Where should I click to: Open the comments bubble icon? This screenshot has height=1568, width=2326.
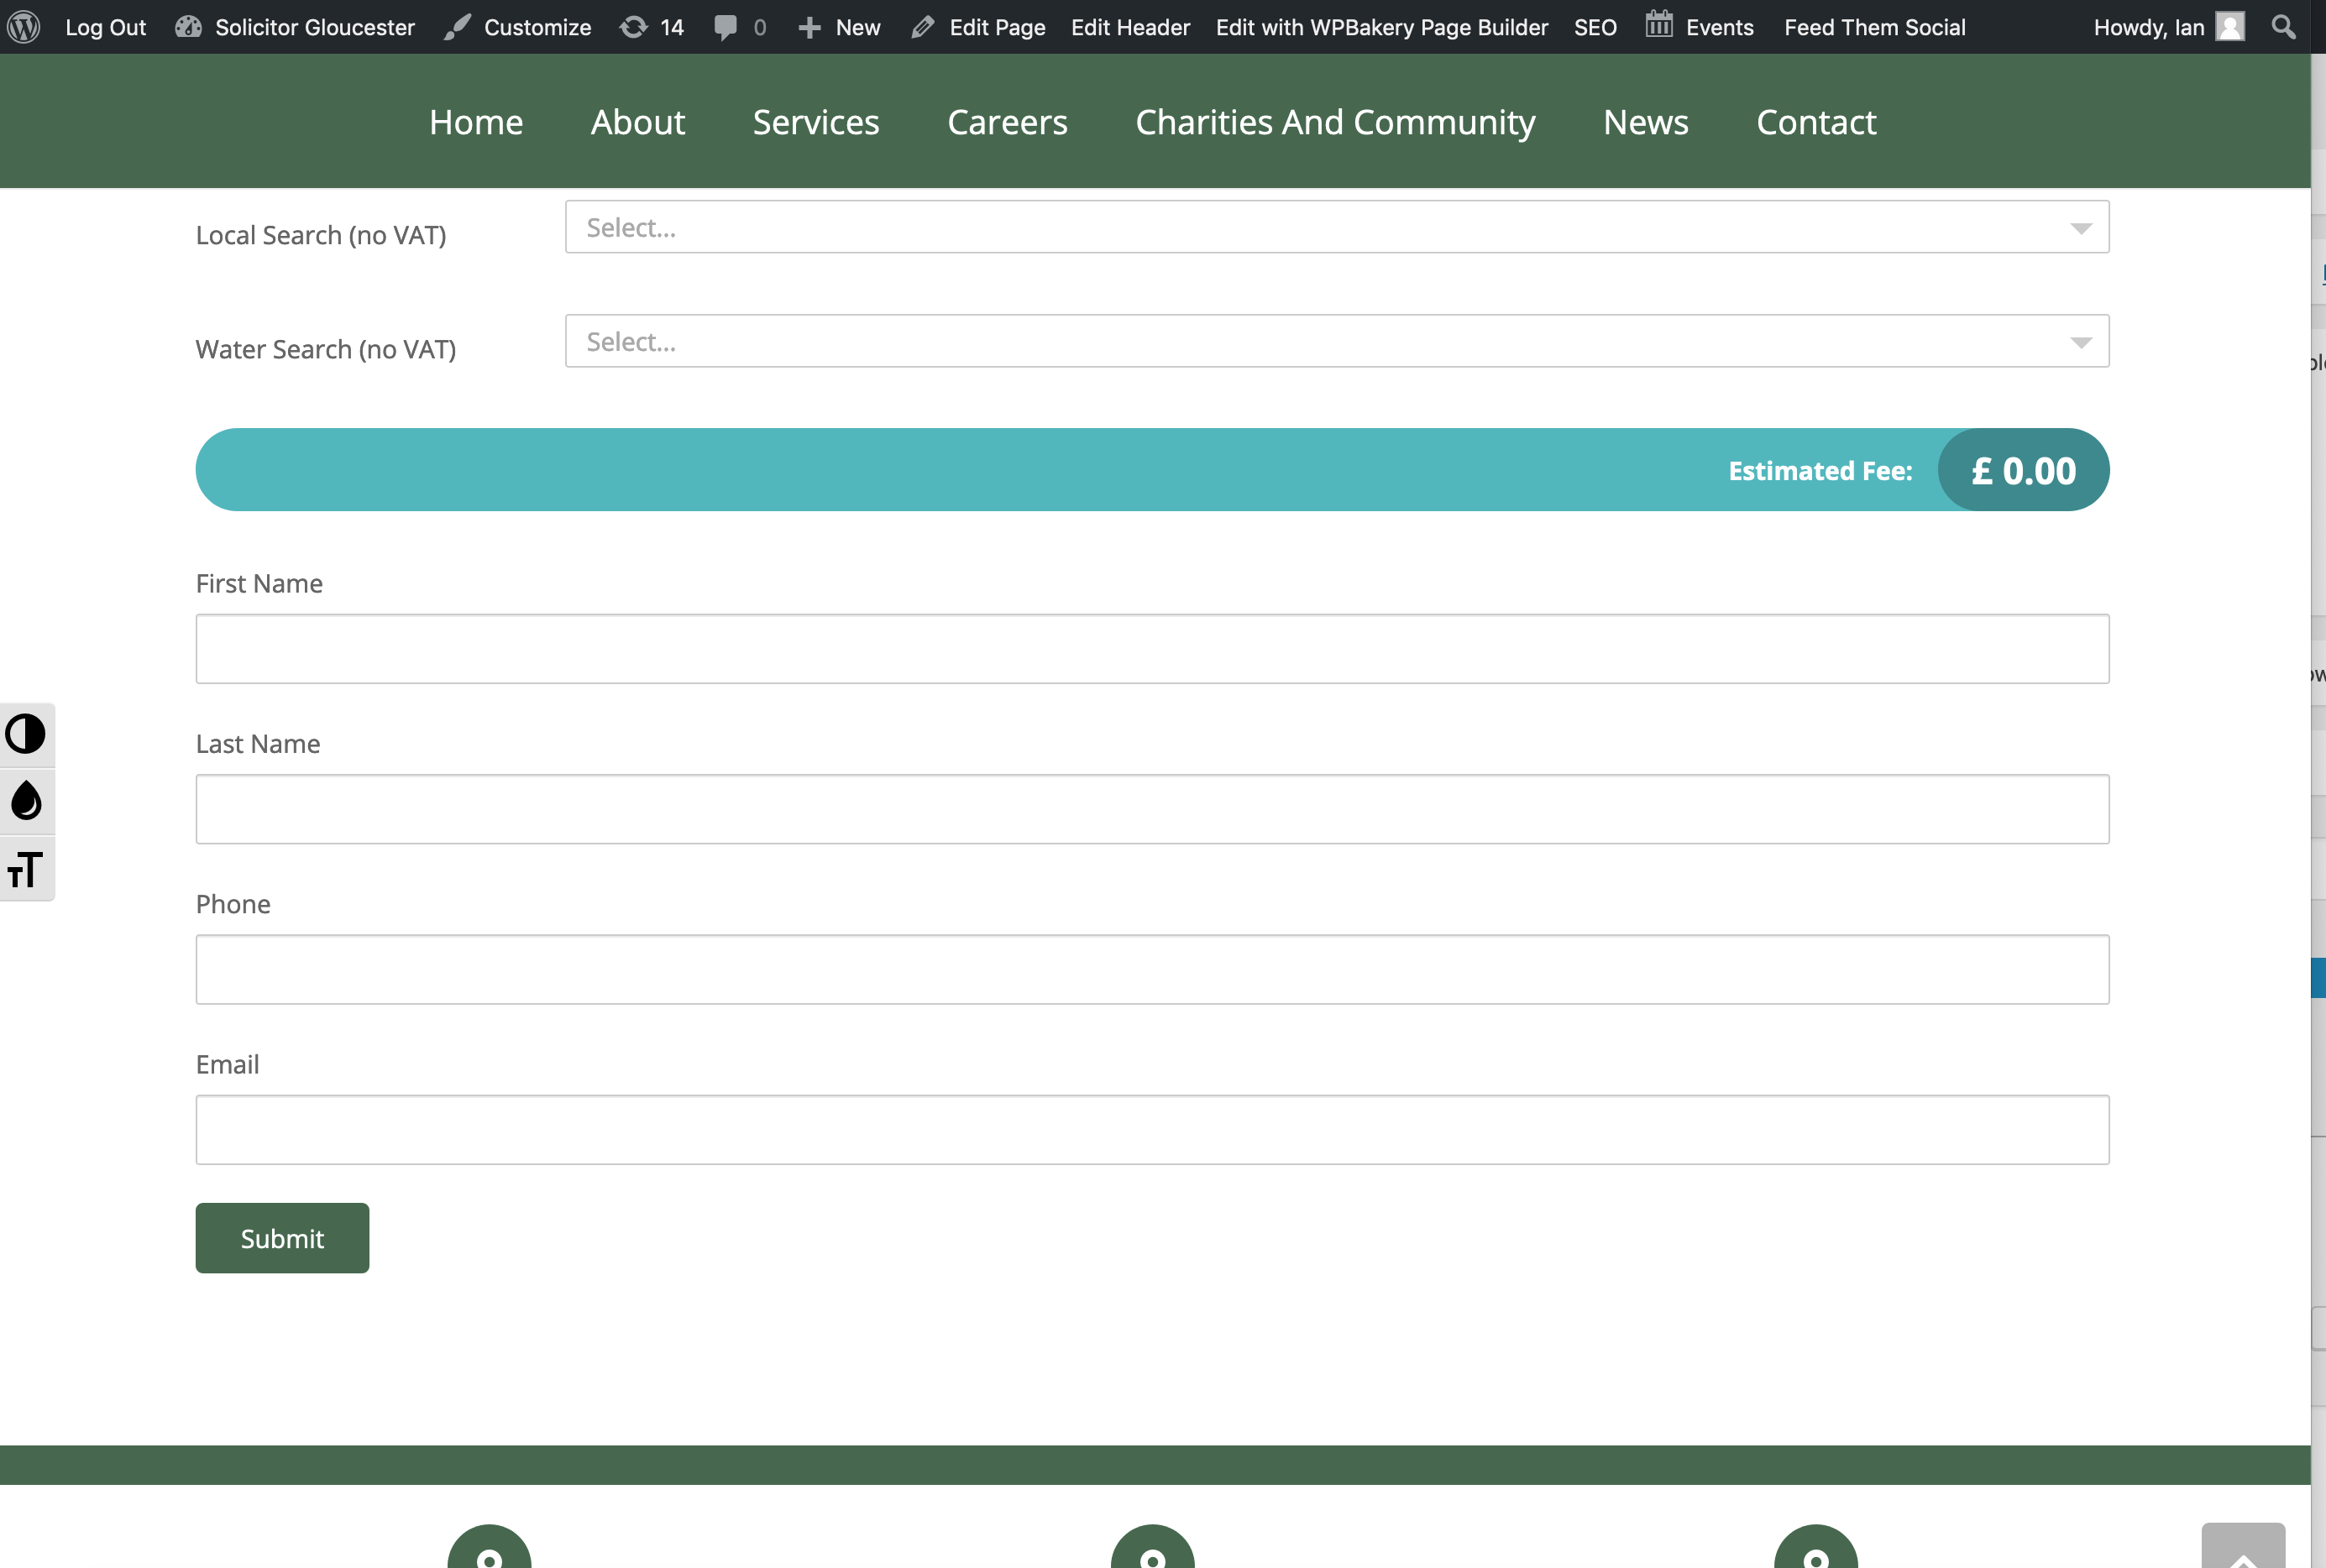click(726, 27)
